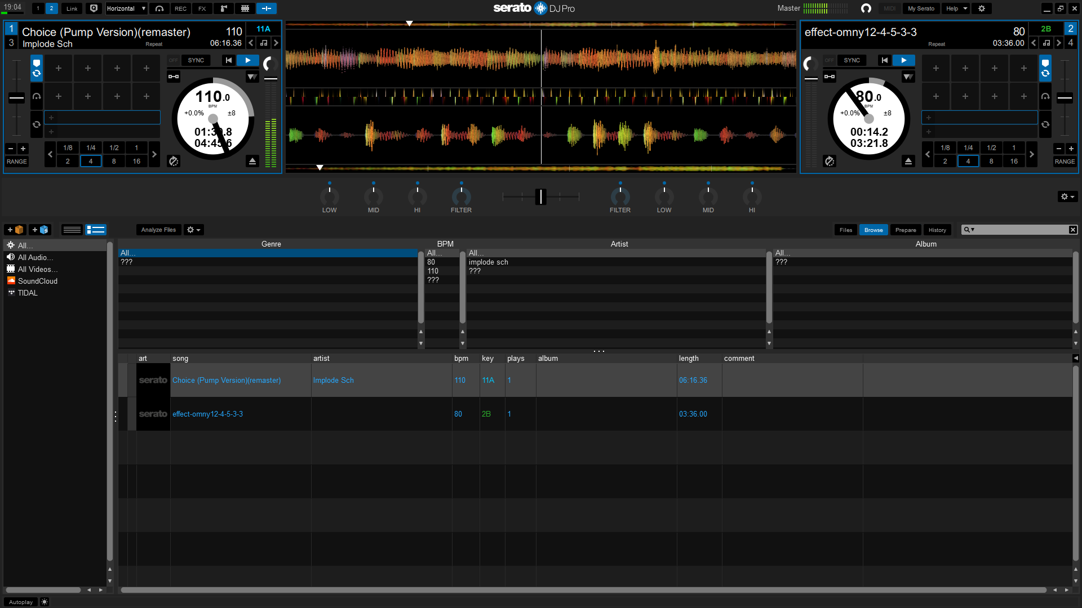This screenshot has width=1082, height=608.
Task: Add a new crate
Action: pos(15,230)
